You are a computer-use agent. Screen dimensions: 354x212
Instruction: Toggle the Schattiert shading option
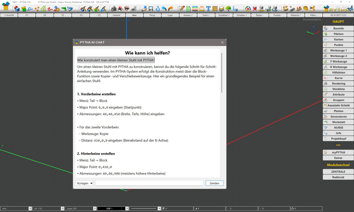224,15
